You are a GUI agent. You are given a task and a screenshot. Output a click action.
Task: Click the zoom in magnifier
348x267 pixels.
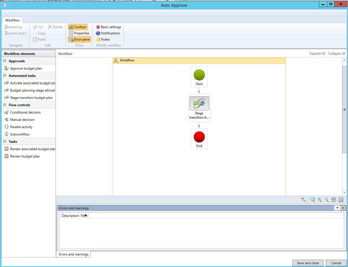tap(320, 200)
